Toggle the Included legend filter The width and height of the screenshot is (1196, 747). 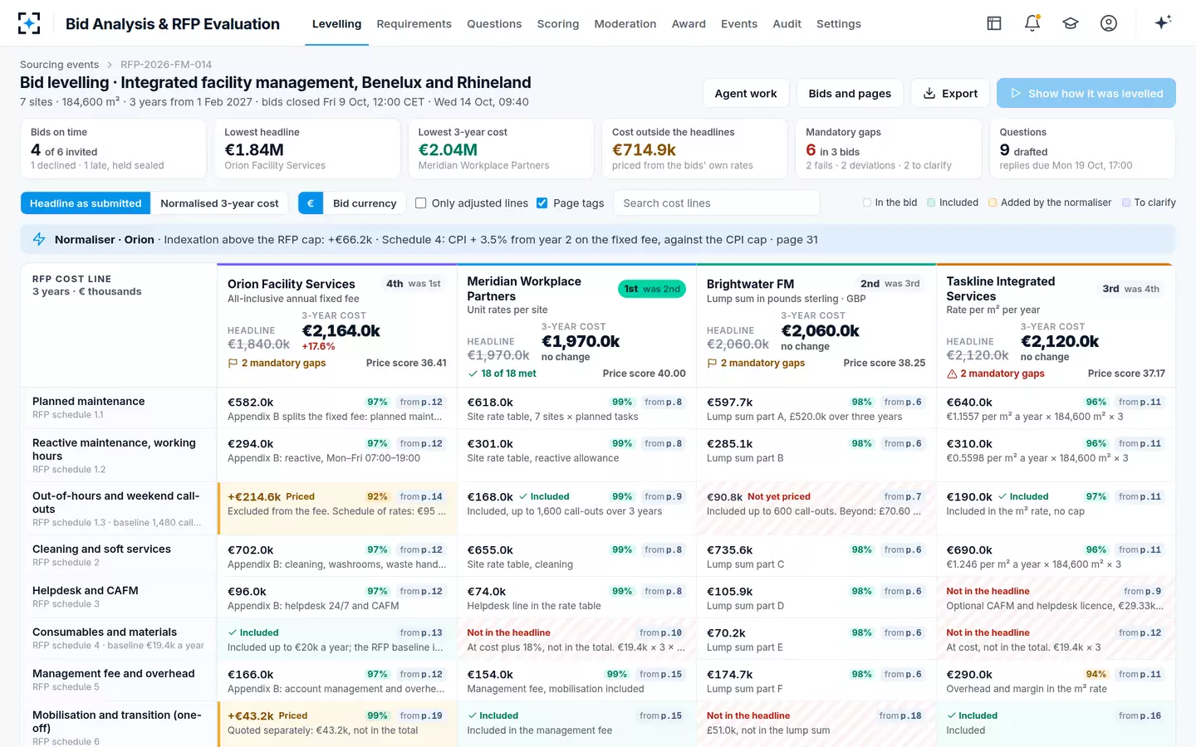953,203
